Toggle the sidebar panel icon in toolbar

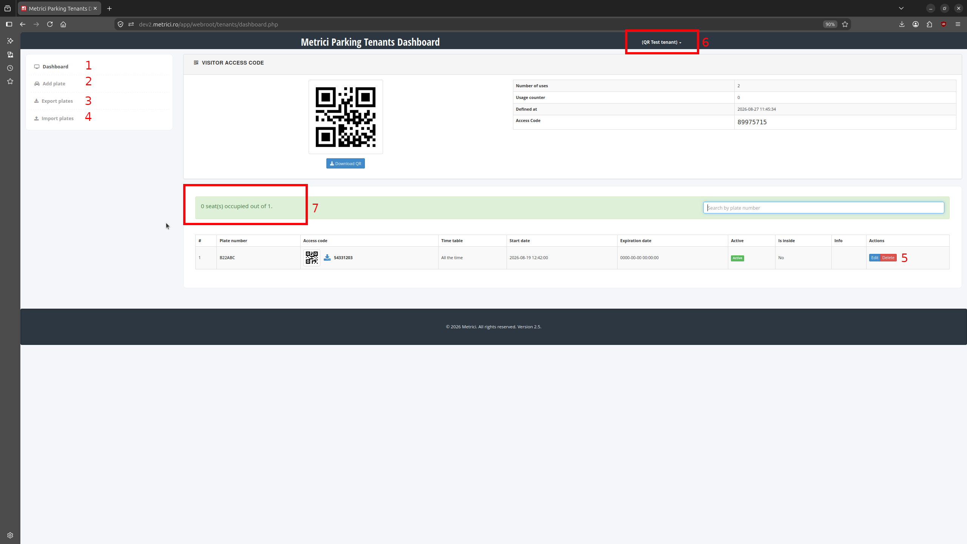[9, 24]
